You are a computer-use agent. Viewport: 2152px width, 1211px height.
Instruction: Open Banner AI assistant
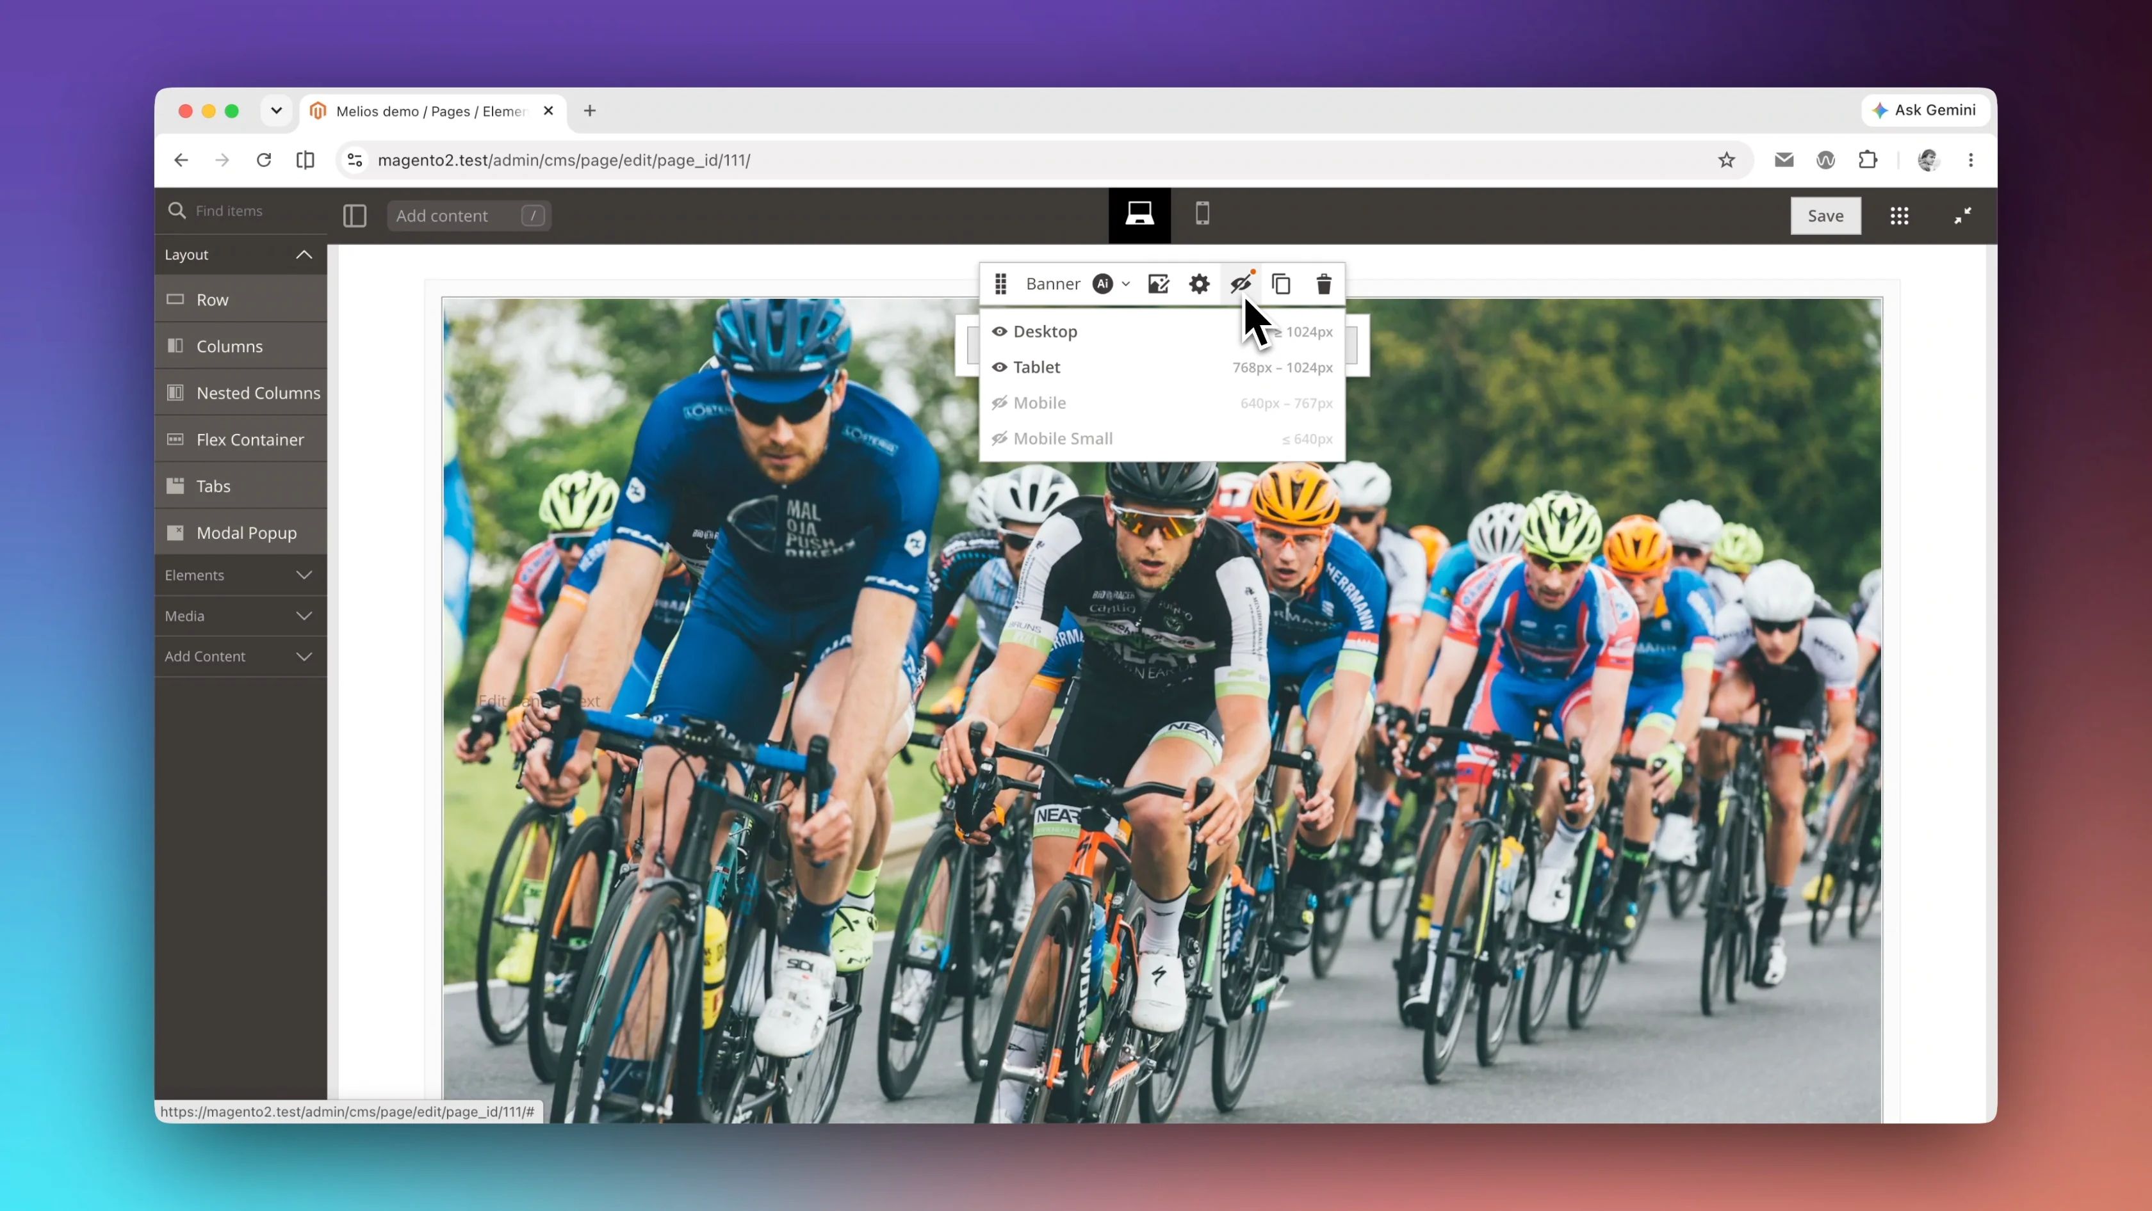pos(1103,284)
